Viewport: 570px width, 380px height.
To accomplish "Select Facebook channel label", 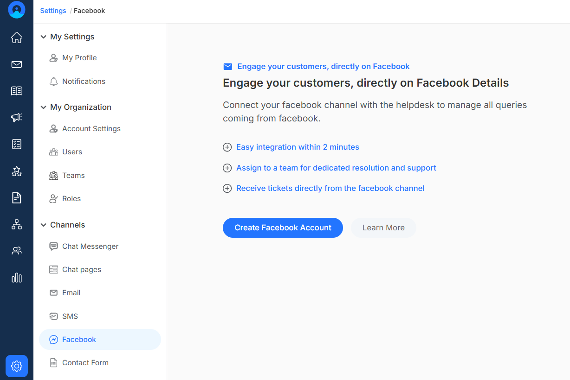I will click(79, 340).
